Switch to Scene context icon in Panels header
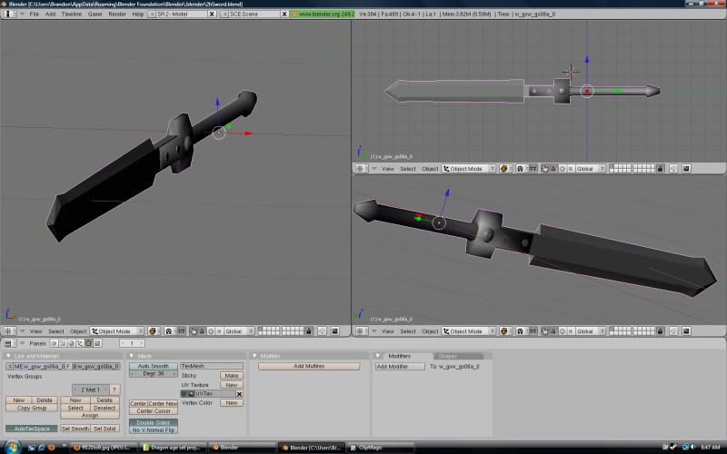Screen dimensions: 727x454 pyautogui.click(x=97, y=343)
